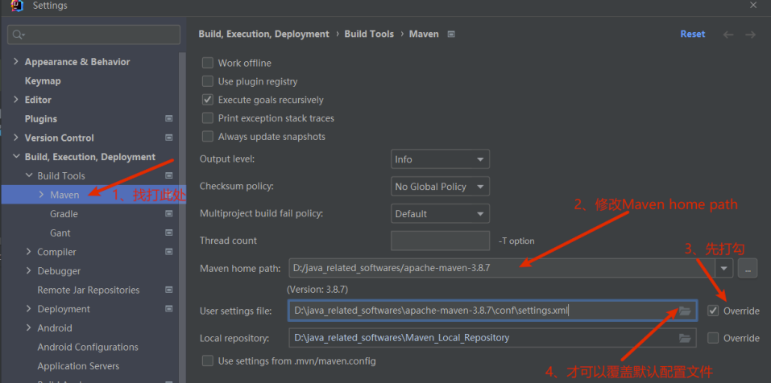Enable Work offline checkbox
Screen dimensions: 771x383
[208, 63]
